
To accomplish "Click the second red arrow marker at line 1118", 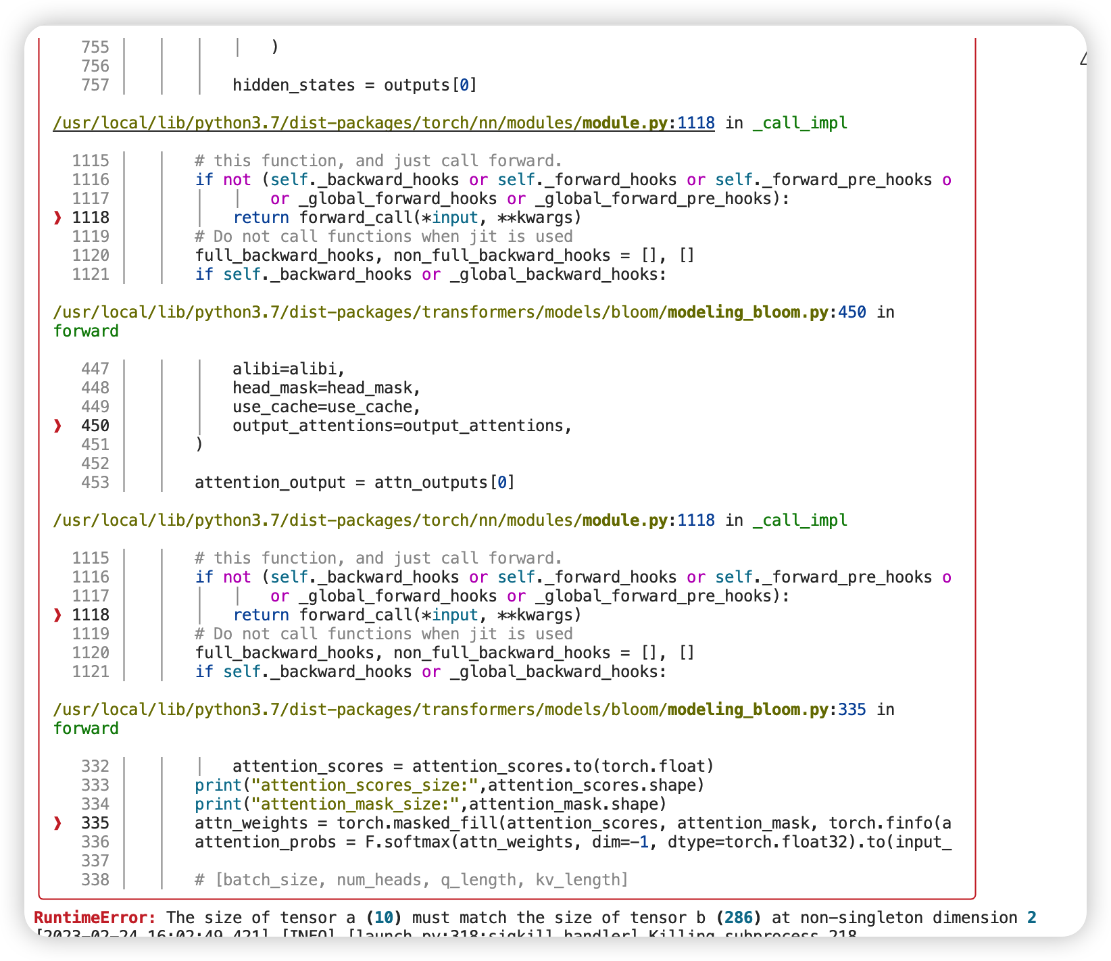I will click(57, 614).
